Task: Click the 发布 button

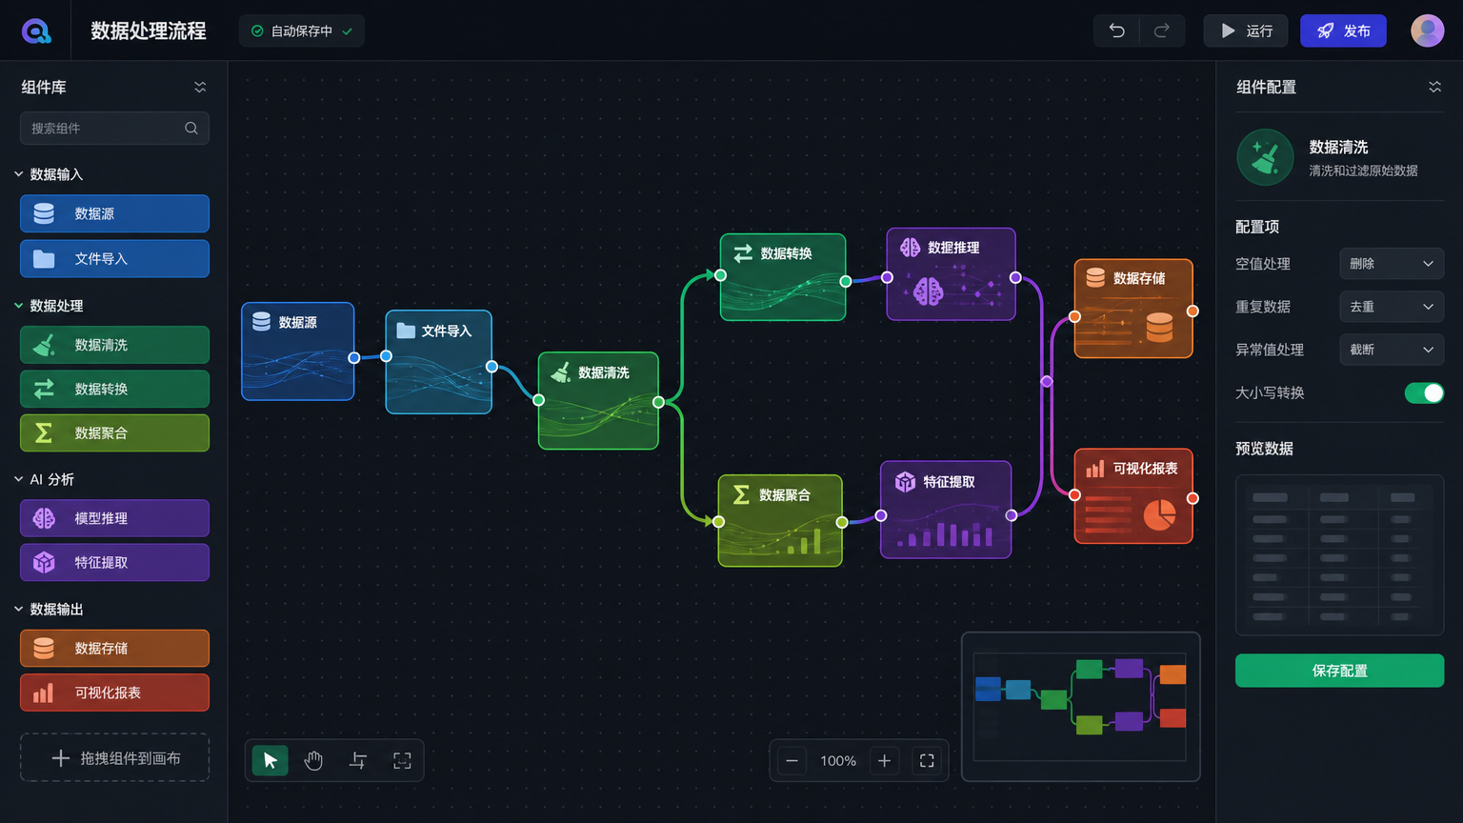Action: pyautogui.click(x=1343, y=30)
